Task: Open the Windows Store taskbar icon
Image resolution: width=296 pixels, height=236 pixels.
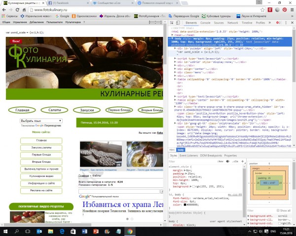Action: tap(73, 231)
